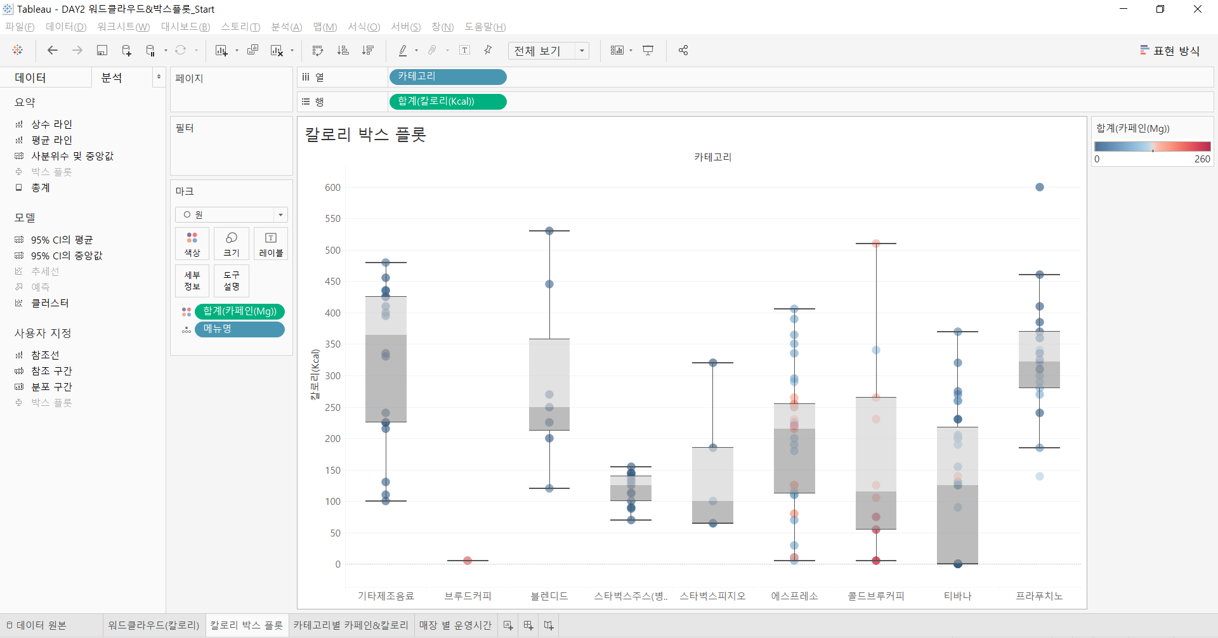Select 사분위수 및 중앙값 analytics item
Screen dimensions: 1218x638
(x=72, y=156)
